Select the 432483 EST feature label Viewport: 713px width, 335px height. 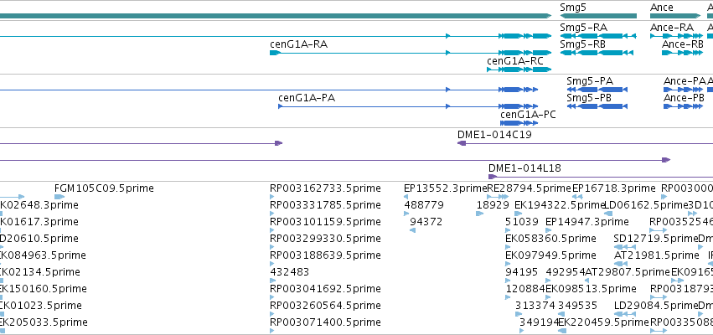coord(290,272)
